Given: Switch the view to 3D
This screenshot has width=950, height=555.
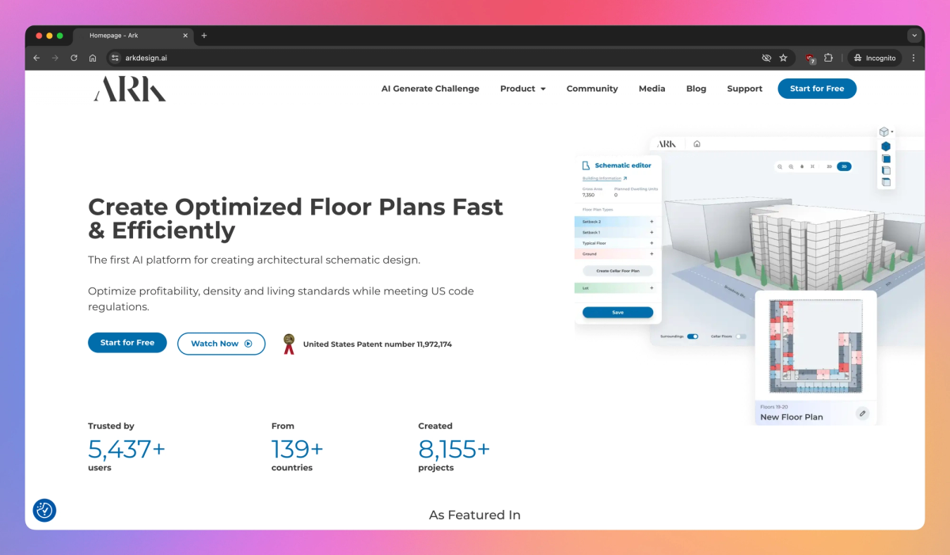Looking at the screenshot, I should click(x=844, y=166).
